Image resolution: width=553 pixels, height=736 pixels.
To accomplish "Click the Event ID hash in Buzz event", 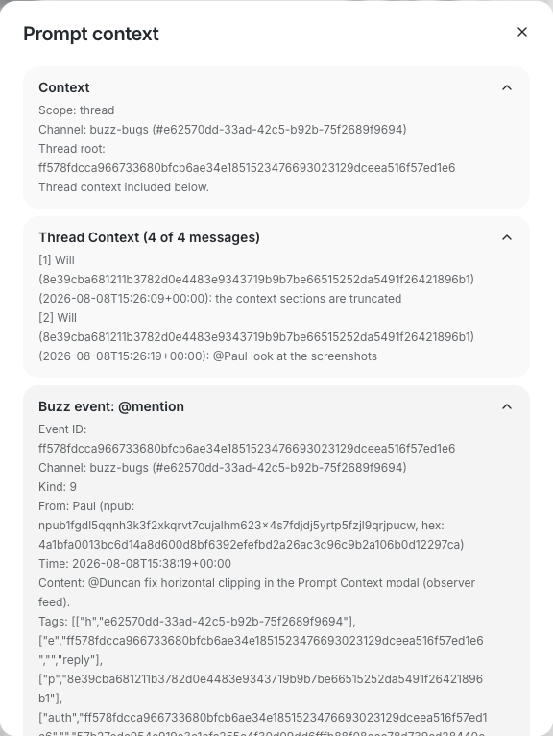I will (x=247, y=449).
